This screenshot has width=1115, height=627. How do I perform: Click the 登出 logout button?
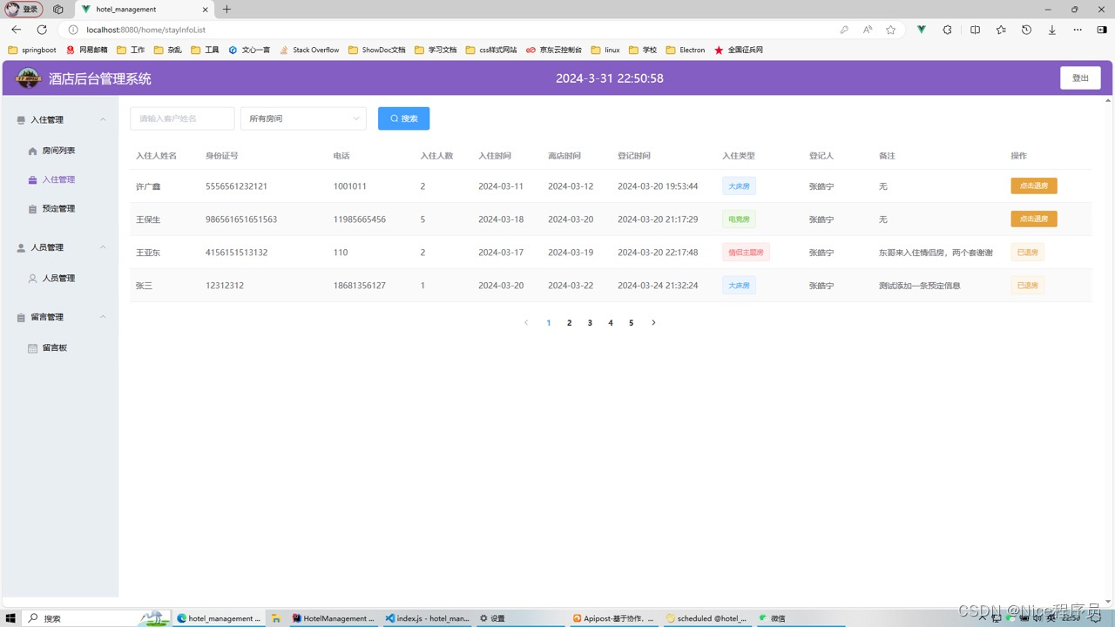coord(1080,78)
